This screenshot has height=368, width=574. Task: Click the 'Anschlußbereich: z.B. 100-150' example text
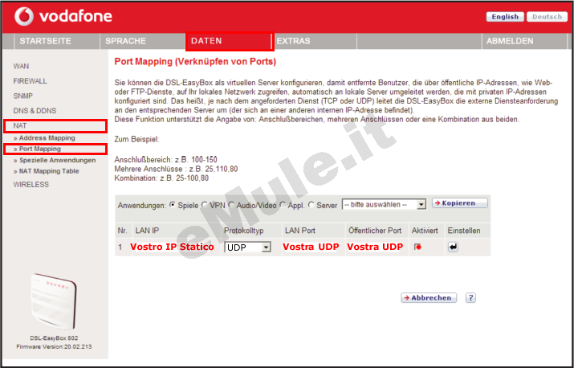(166, 160)
